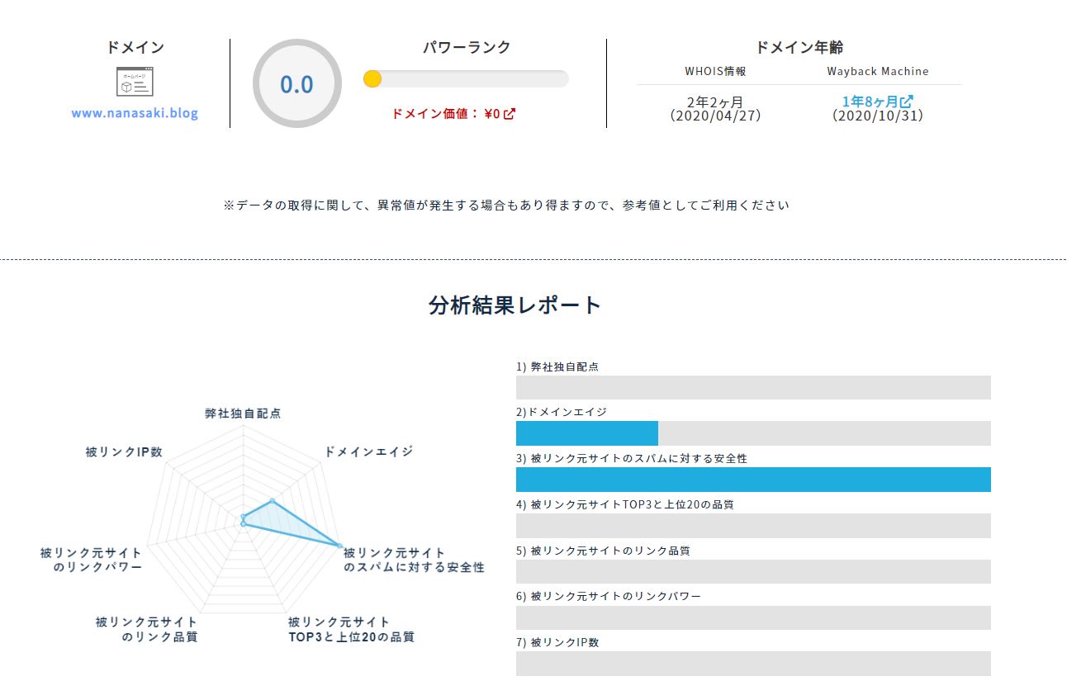Click the 分析結果レポート heading
Screen dimensions: 1067x695
pyautogui.click(x=515, y=305)
